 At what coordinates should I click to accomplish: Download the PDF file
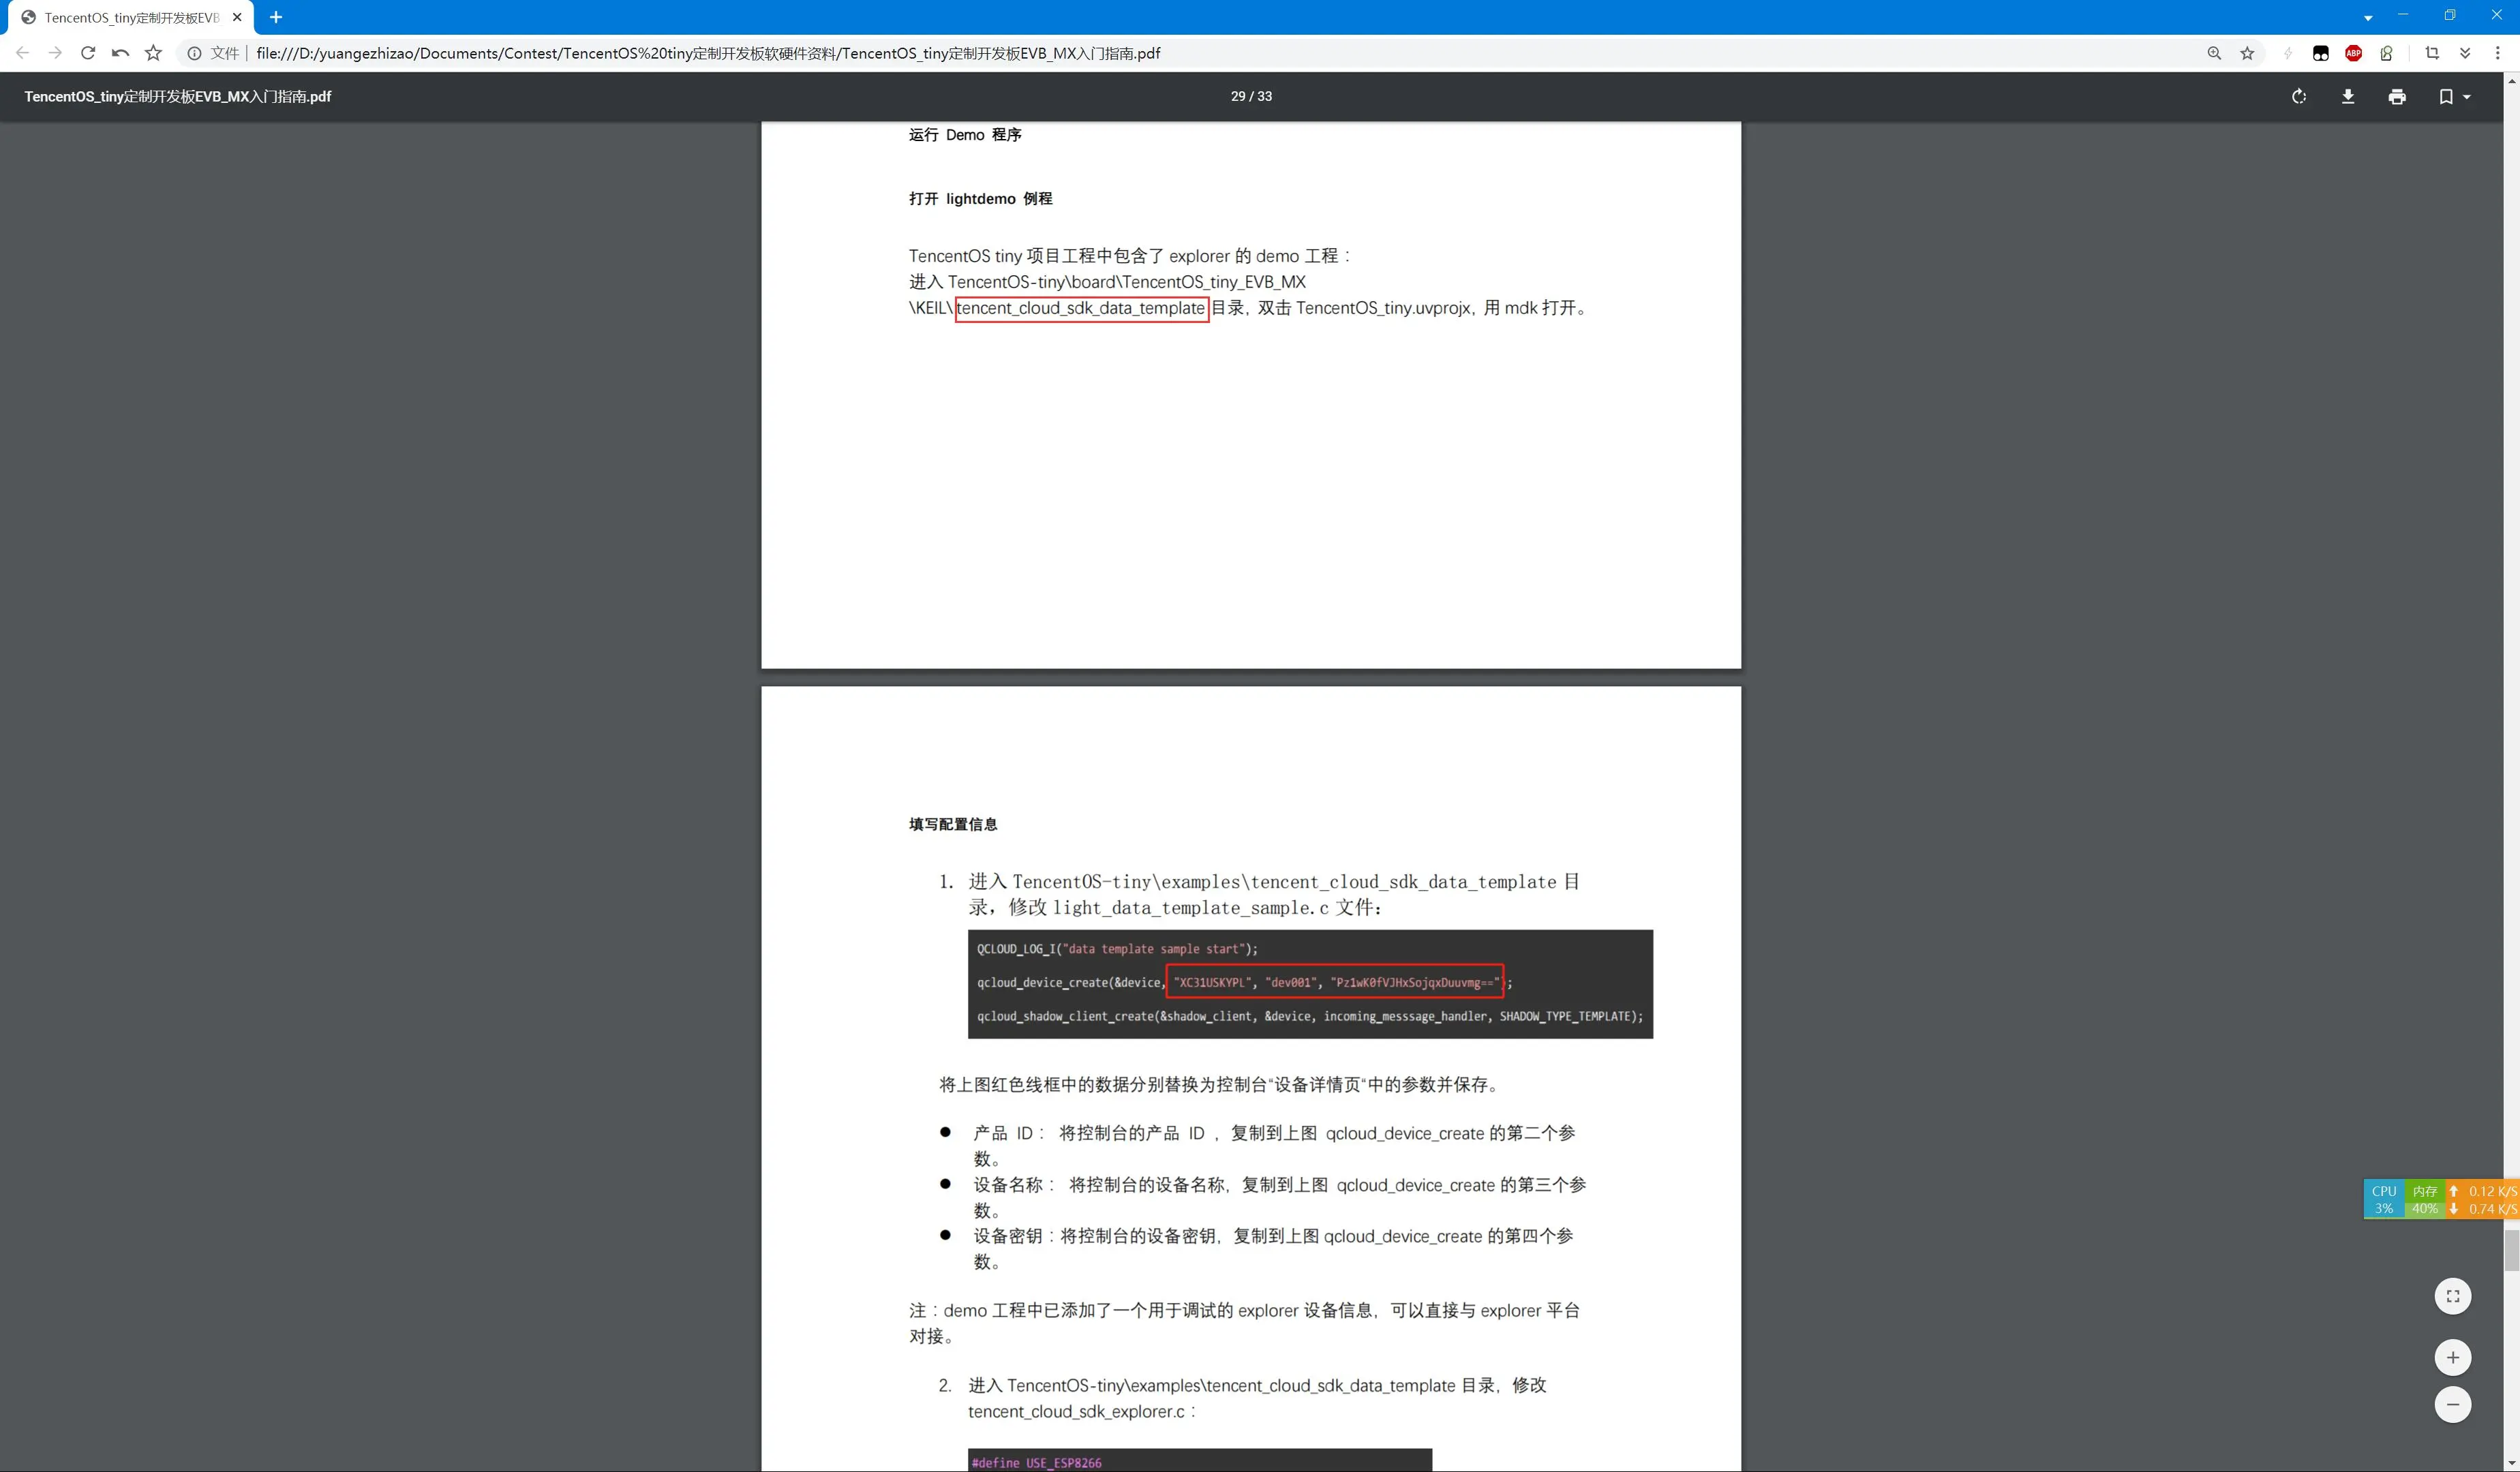coord(2348,96)
